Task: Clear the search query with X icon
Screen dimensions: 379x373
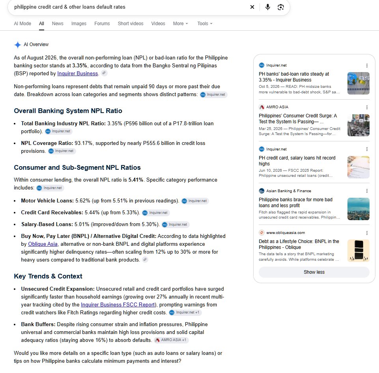Action: (252, 7)
